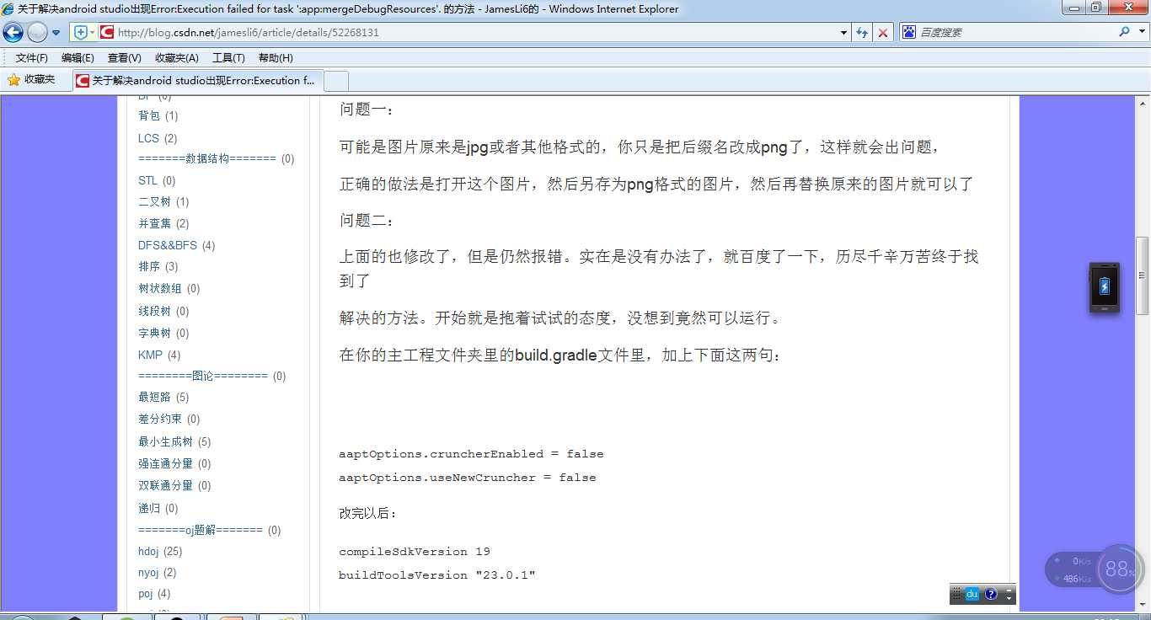Click the aaptOptions.cruncherEnabled = false line
Screen dimensions: 1151x620
click(x=471, y=453)
